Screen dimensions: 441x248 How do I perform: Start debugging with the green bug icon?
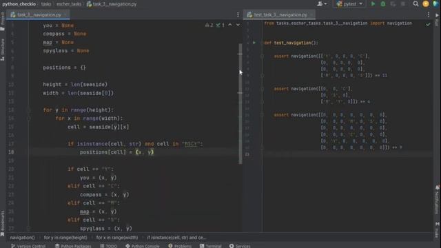tap(383, 4)
